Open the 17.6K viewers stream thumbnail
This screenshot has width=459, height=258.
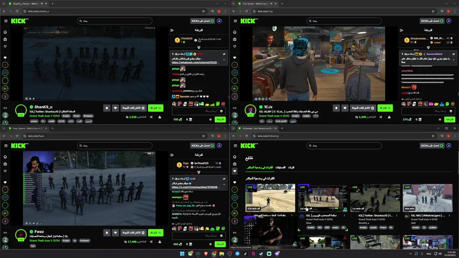pos(270,198)
